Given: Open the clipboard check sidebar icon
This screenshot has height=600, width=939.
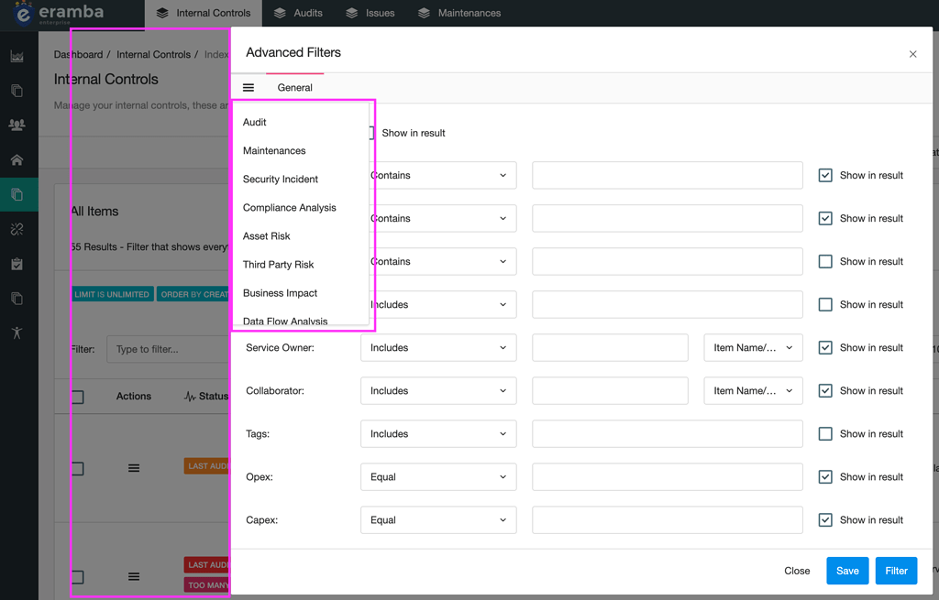Looking at the screenshot, I should 17,264.
